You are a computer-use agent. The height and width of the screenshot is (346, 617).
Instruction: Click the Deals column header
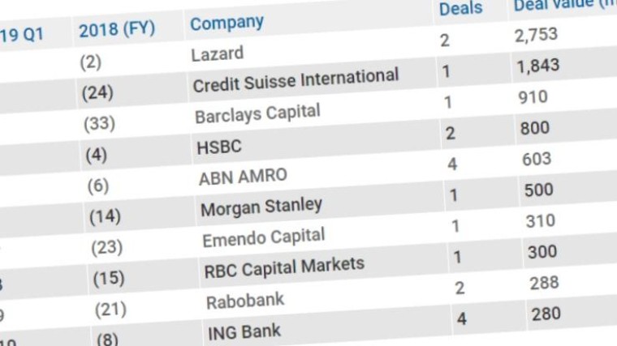click(460, 9)
